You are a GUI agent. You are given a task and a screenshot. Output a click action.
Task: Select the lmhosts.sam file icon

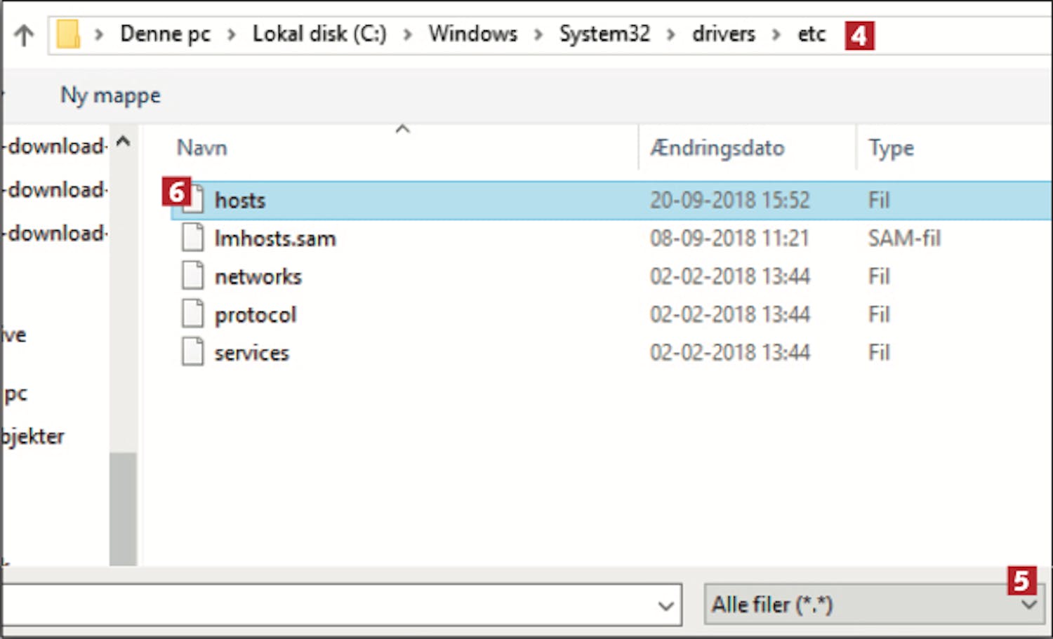coord(192,238)
